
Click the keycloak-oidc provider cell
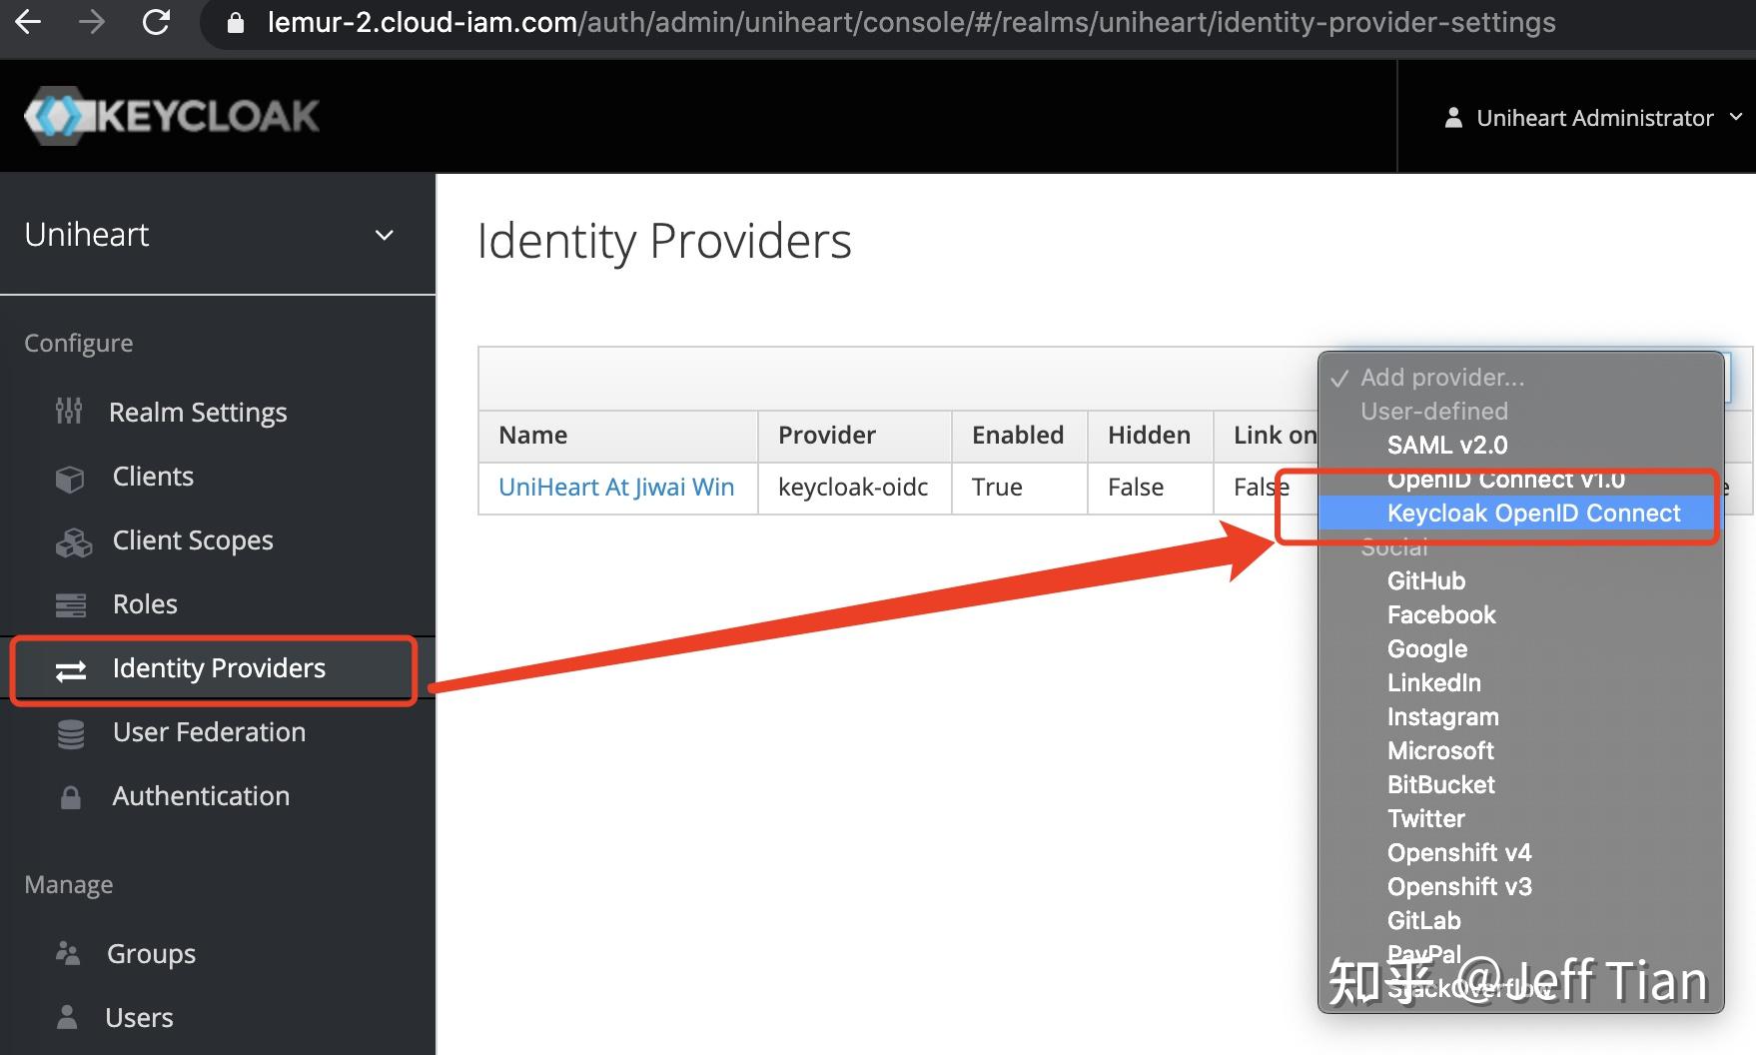coord(853,487)
